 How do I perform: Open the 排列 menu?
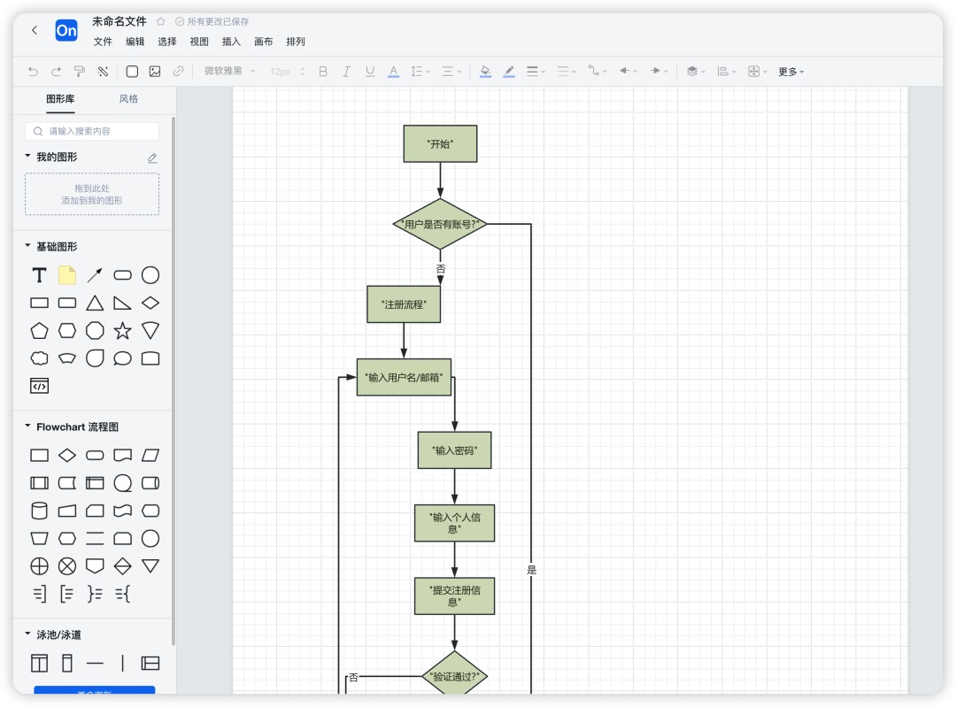(296, 42)
